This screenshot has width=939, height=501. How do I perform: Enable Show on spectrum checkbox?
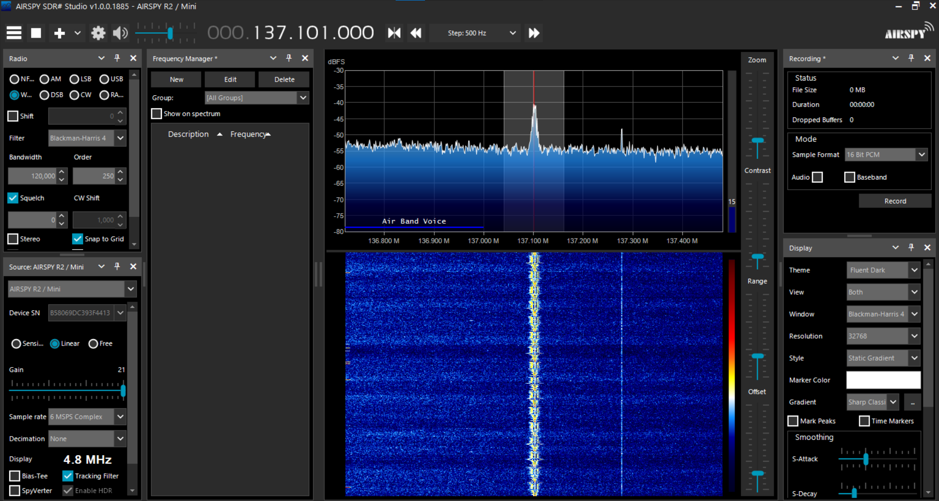(x=156, y=114)
